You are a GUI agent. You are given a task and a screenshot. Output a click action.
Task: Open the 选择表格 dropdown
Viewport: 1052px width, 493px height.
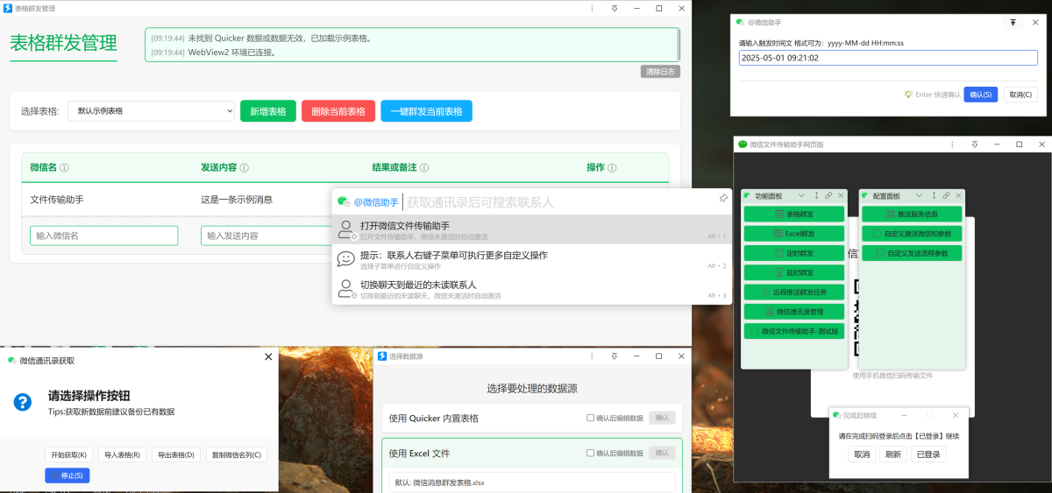coord(151,111)
